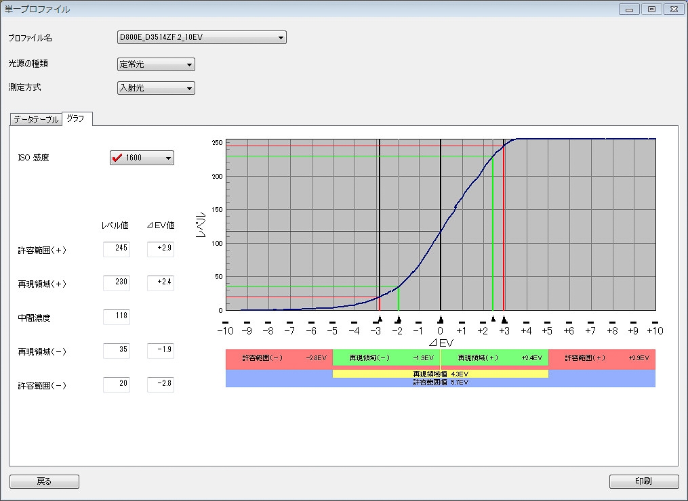This screenshot has height=501, width=688.
Task: Click the 再現領域(+) EV field showing +2.4
Action: click(x=161, y=283)
